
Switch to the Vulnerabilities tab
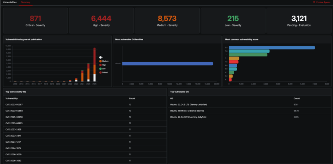pos(10,2)
